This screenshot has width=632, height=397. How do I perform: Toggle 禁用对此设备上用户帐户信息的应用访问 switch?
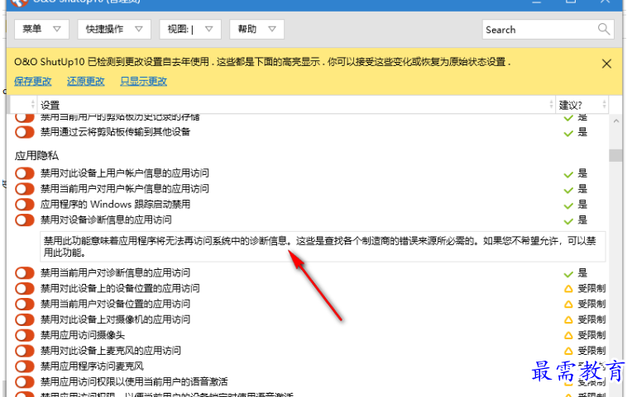(25, 173)
